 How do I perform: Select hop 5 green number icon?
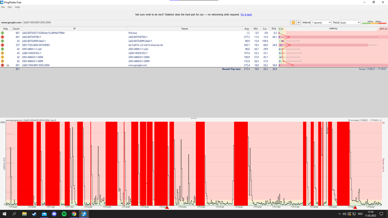2,49
